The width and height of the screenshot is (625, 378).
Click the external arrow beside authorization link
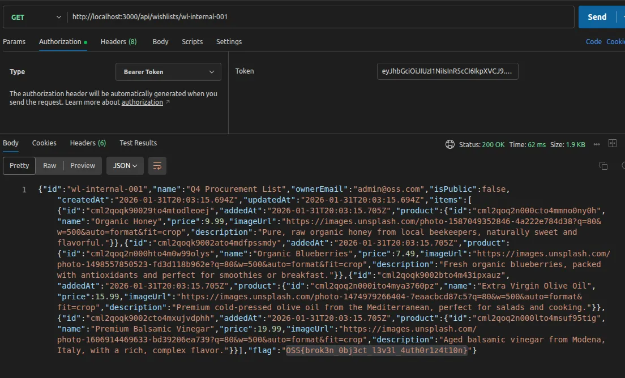pos(168,102)
